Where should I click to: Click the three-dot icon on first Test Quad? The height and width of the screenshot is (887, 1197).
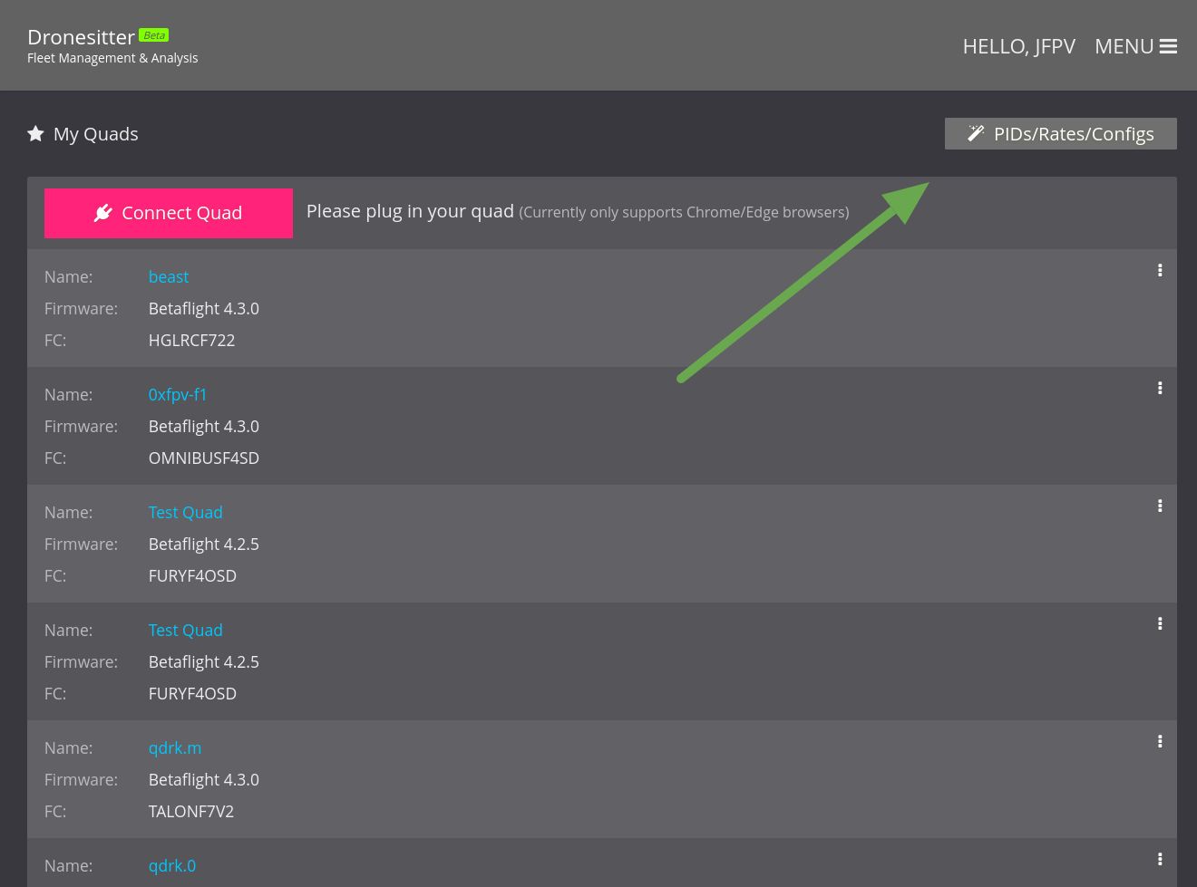point(1160,506)
